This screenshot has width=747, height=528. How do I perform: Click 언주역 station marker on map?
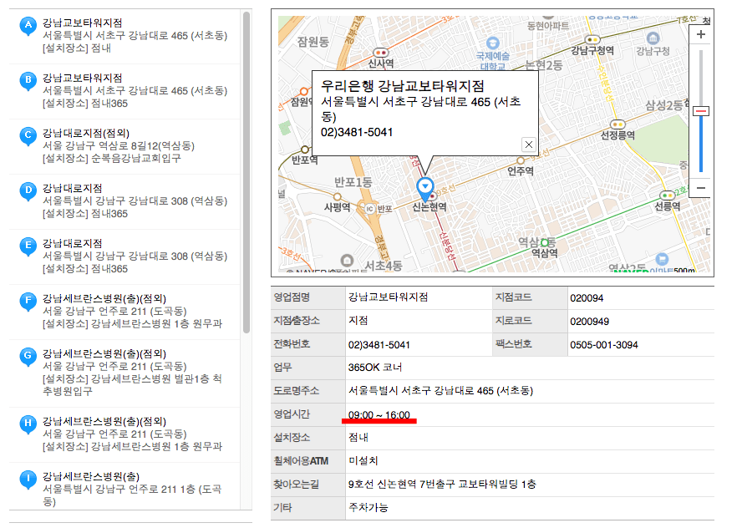click(521, 161)
